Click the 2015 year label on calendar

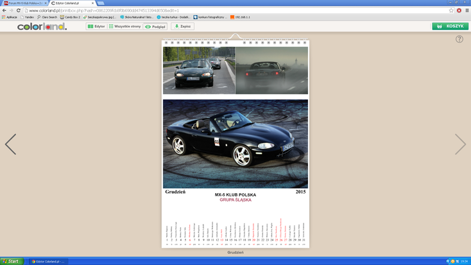pyautogui.click(x=301, y=192)
